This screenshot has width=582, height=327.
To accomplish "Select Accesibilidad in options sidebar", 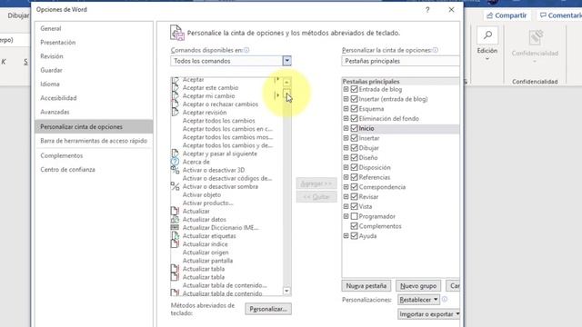I will [x=58, y=98].
